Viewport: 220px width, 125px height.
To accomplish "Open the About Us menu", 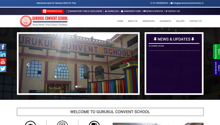I will (133, 21).
